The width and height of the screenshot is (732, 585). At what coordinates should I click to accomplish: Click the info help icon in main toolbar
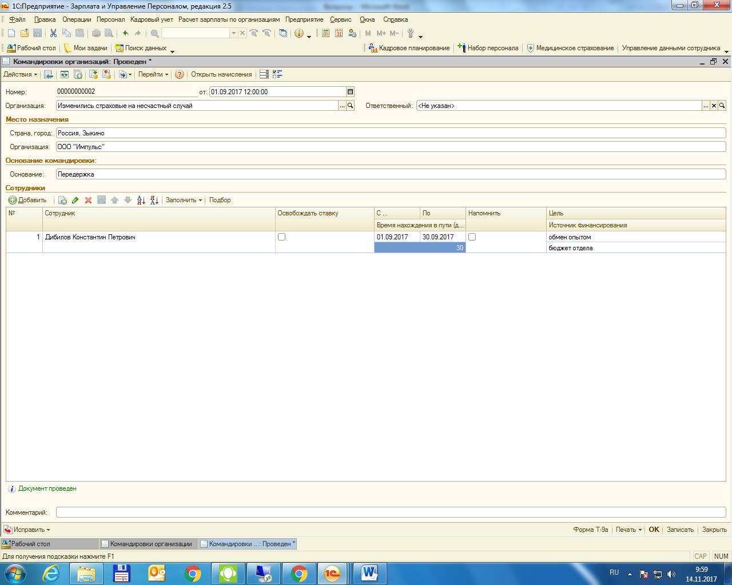(299, 34)
